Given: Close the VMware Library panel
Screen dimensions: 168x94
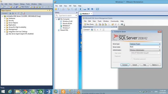Looking at the screenshot, I should [77, 13].
